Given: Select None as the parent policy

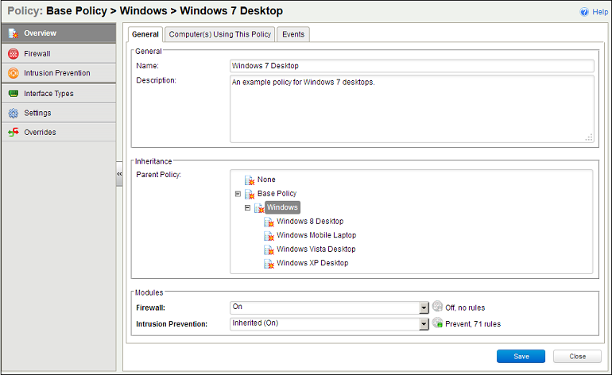Looking at the screenshot, I should pos(266,180).
